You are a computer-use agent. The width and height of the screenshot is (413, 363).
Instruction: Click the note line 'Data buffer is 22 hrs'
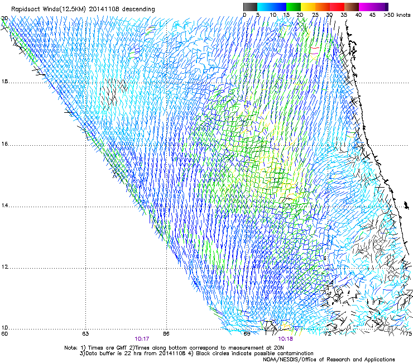113,354
